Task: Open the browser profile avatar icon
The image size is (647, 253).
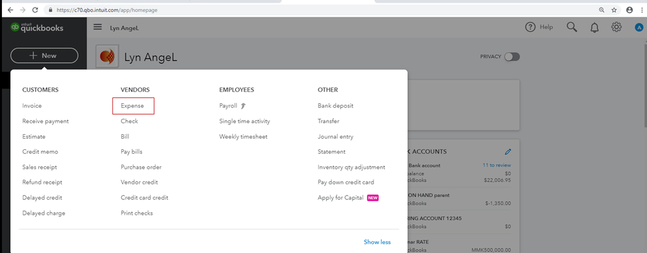Action: tap(629, 10)
